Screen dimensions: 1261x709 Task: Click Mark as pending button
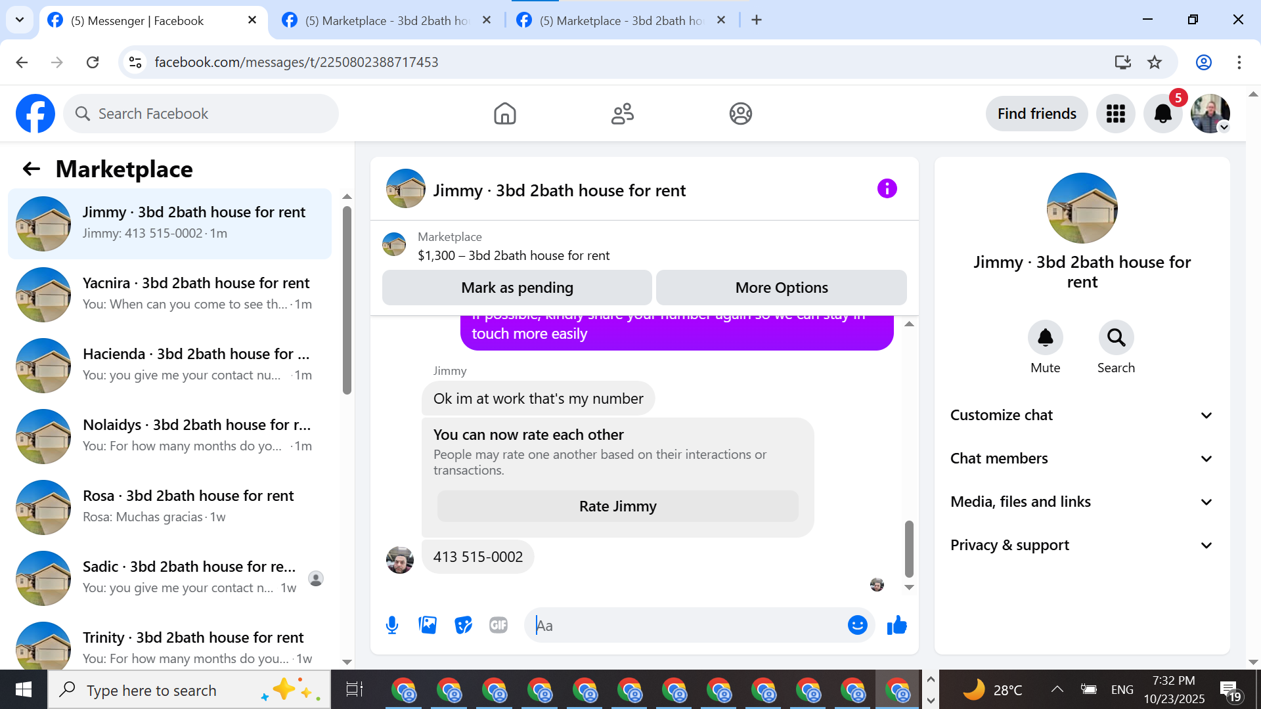click(x=517, y=288)
